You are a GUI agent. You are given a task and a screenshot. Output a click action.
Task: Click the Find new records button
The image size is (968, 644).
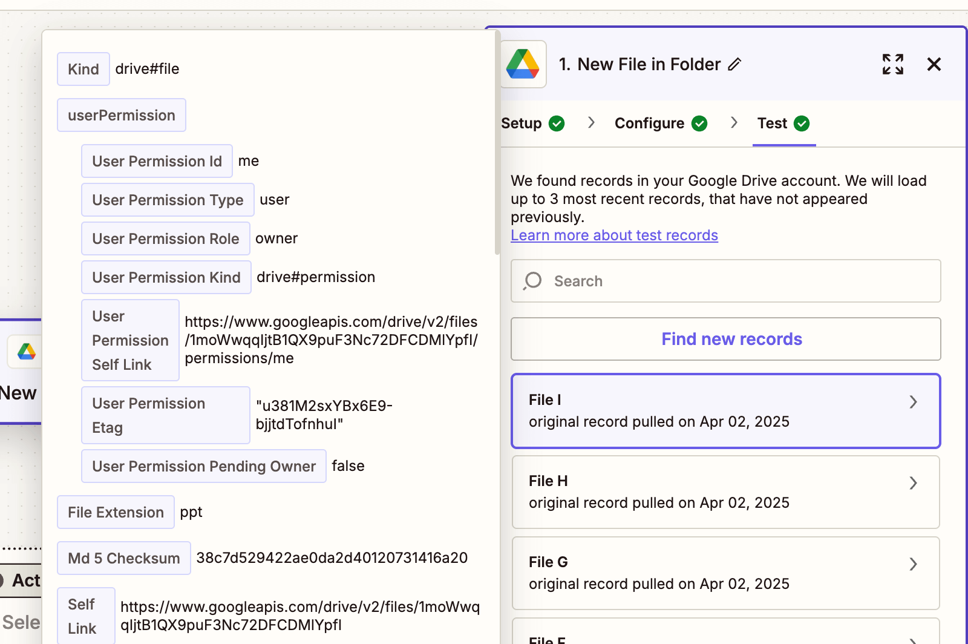731,339
